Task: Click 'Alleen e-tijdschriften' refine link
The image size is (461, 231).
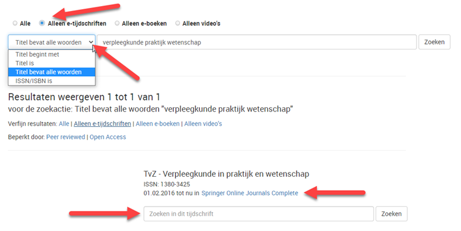Action: [x=102, y=124]
